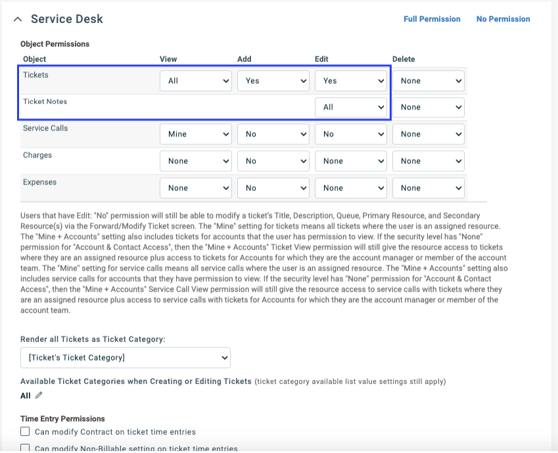This screenshot has width=558, height=453.
Task: Click the Ticket Notes row label
Action: [45, 101]
